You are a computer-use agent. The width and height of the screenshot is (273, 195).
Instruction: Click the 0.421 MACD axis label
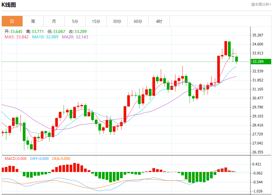click(x=256, y=164)
